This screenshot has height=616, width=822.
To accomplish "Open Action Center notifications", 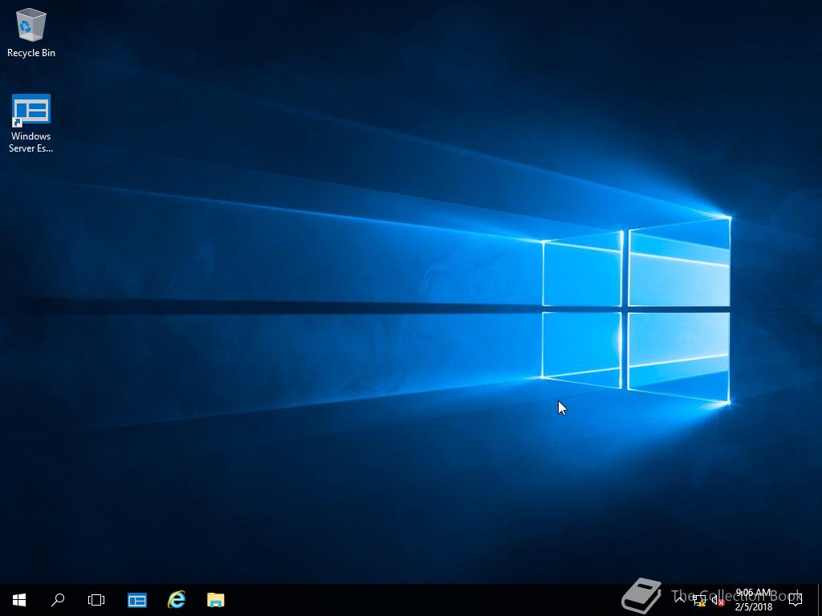I will [796, 600].
